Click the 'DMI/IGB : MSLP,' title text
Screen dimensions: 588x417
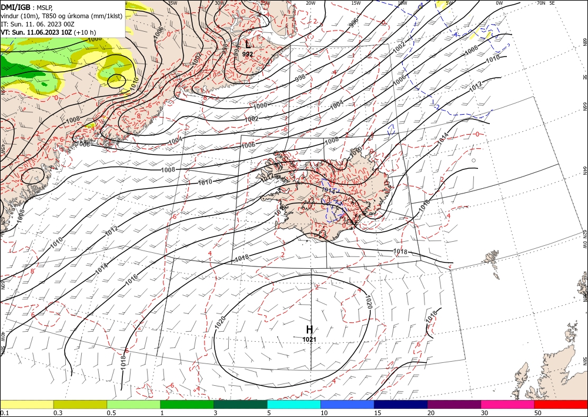point(27,7)
